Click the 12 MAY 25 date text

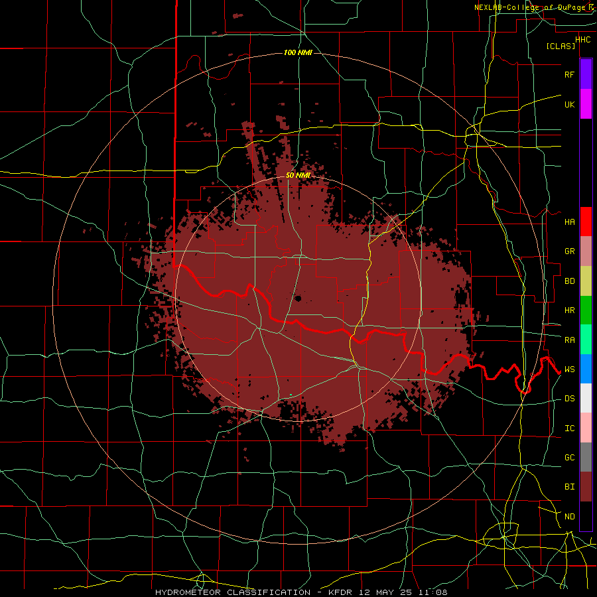[x=385, y=592]
